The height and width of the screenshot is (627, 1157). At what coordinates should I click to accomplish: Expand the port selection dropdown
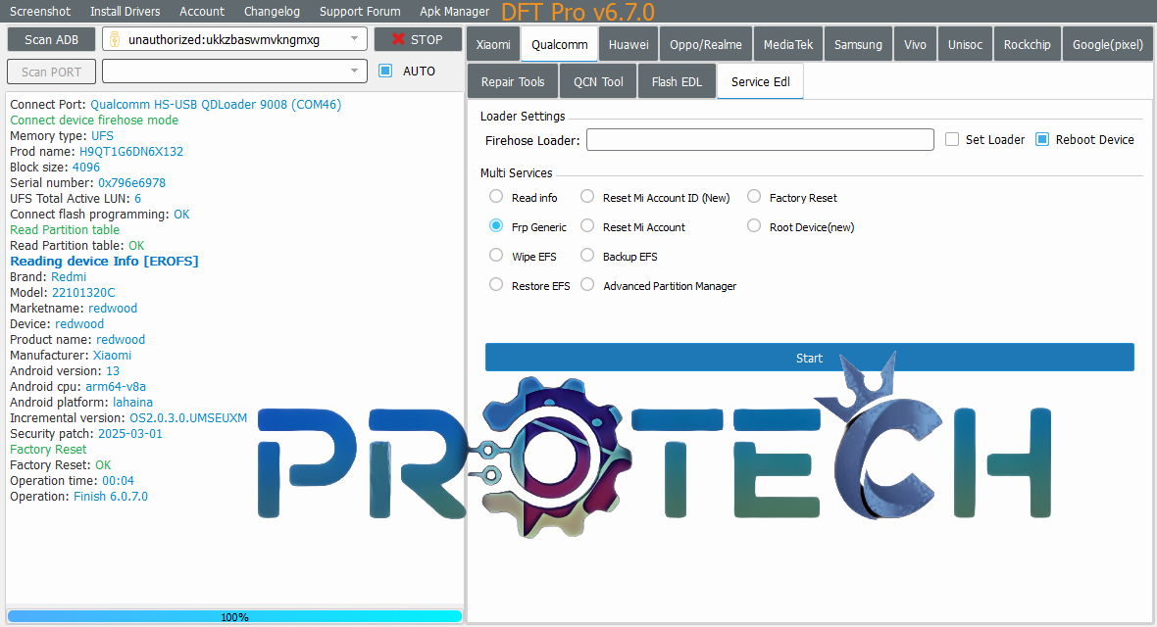point(355,71)
